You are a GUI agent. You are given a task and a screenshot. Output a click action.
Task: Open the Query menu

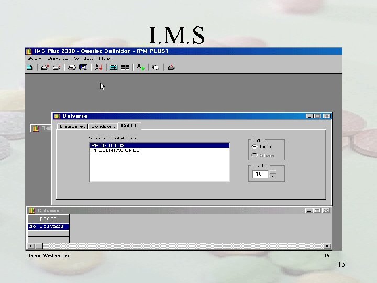pos(34,58)
